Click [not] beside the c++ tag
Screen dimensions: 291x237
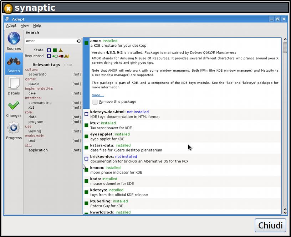point(76,93)
